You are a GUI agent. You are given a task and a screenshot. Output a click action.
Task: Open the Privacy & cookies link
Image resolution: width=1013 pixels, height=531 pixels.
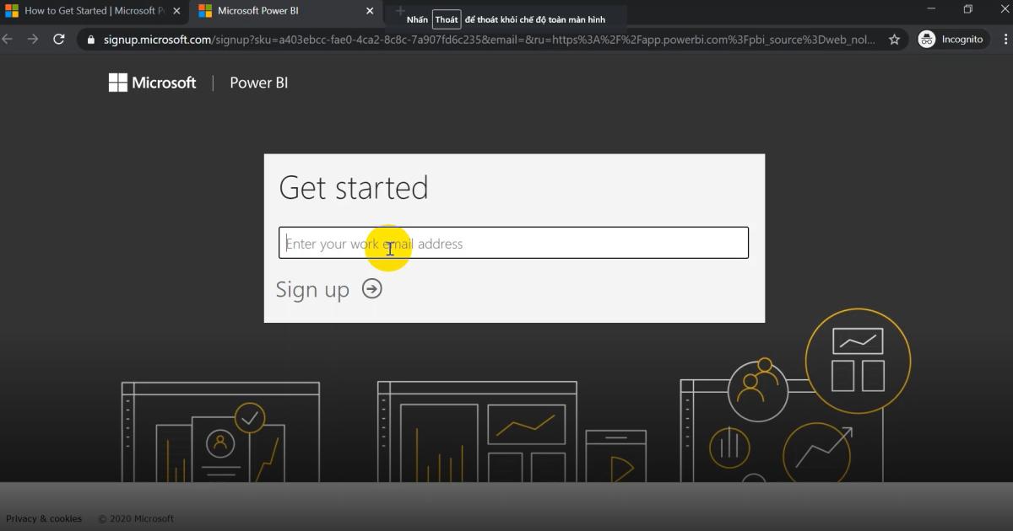(44, 518)
